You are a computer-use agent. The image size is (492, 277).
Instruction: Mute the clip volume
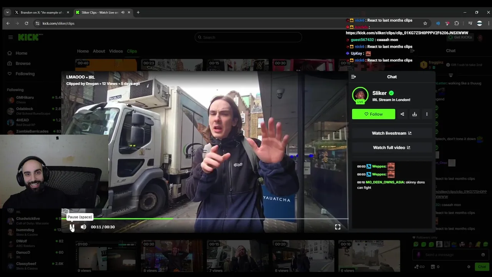83,227
